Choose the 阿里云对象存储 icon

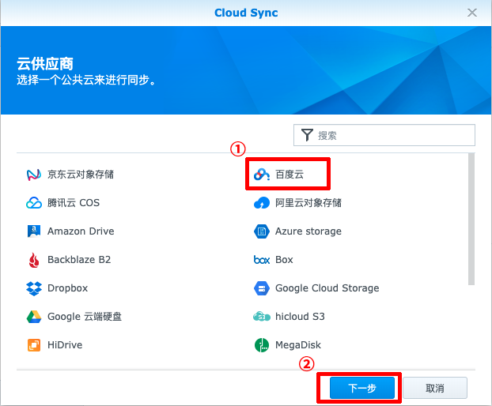(262, 203)
